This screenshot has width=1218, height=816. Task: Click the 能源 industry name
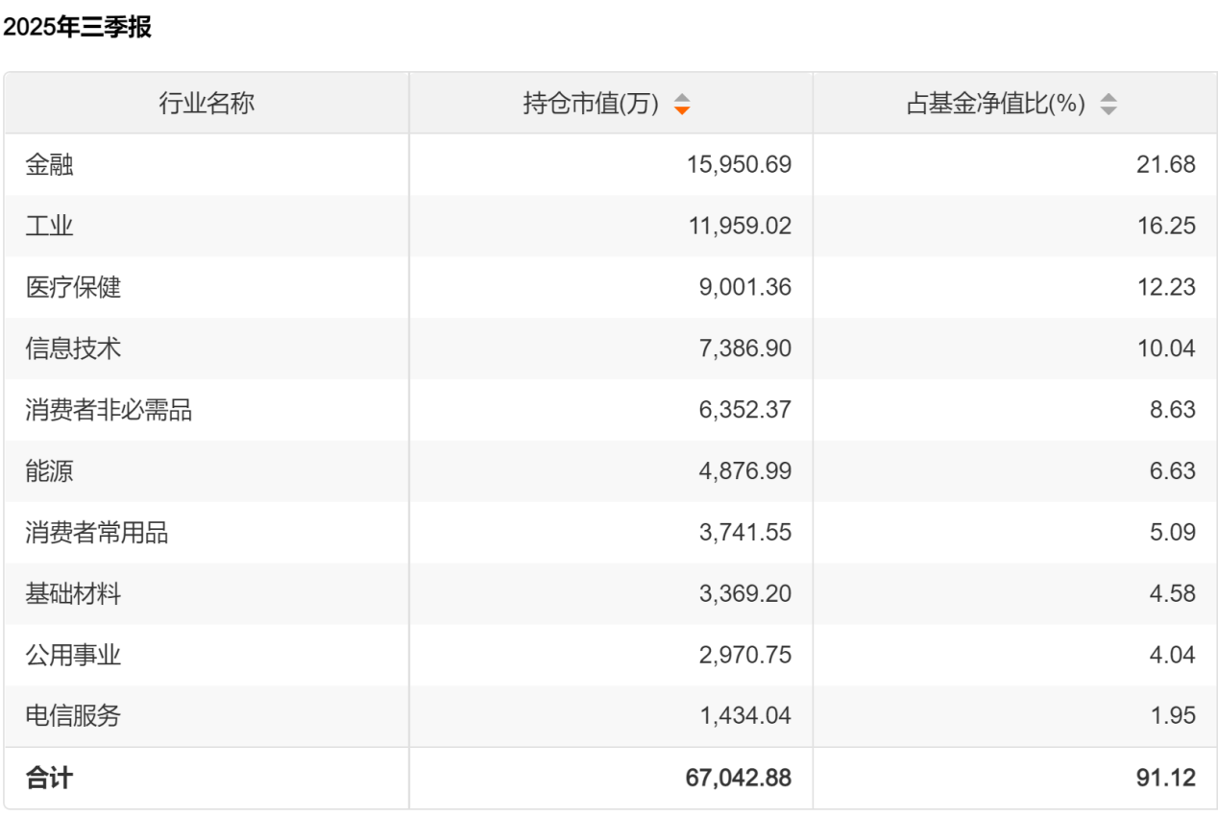pos(50,471)
